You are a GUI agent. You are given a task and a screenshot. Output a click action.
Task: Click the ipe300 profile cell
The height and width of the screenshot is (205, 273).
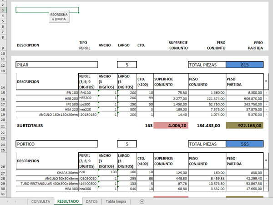[88, 105]
